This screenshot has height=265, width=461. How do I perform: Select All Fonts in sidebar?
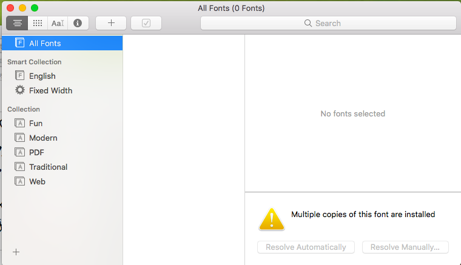(62, 43)
